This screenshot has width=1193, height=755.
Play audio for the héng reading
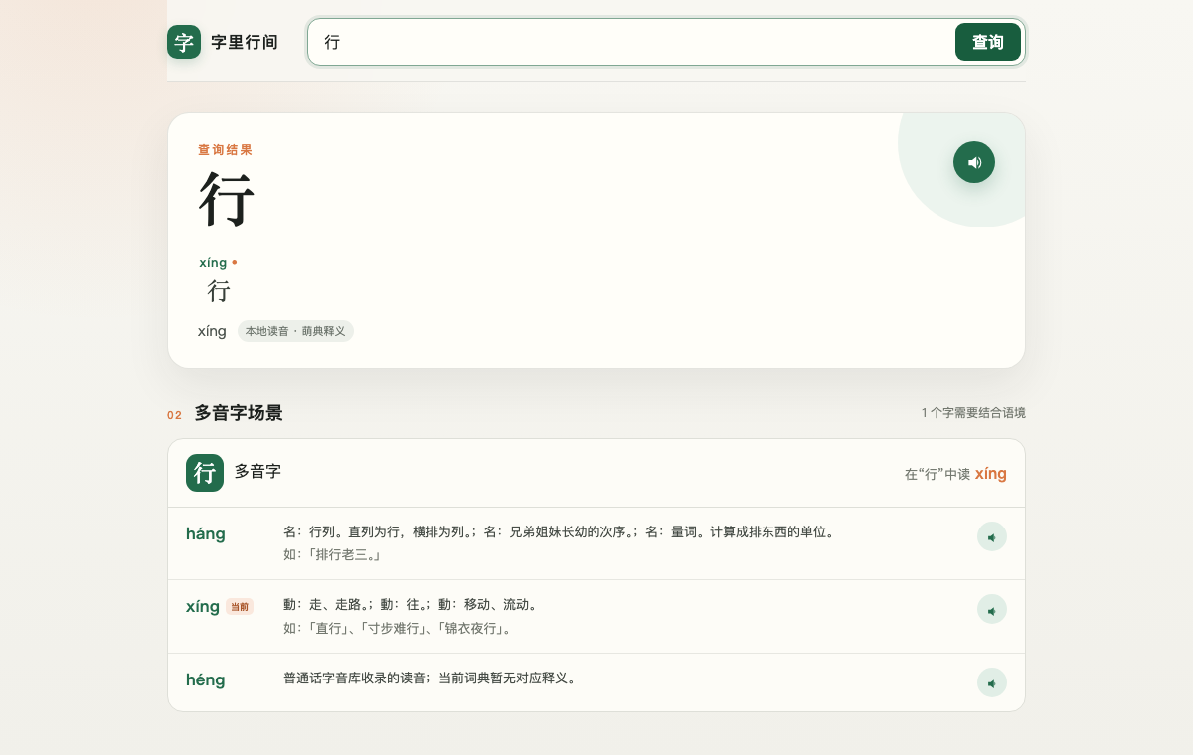(992, 682)
